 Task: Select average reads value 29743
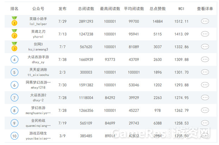134,123
